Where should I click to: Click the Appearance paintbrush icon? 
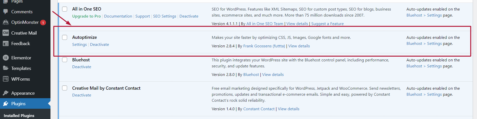point(6,93)
